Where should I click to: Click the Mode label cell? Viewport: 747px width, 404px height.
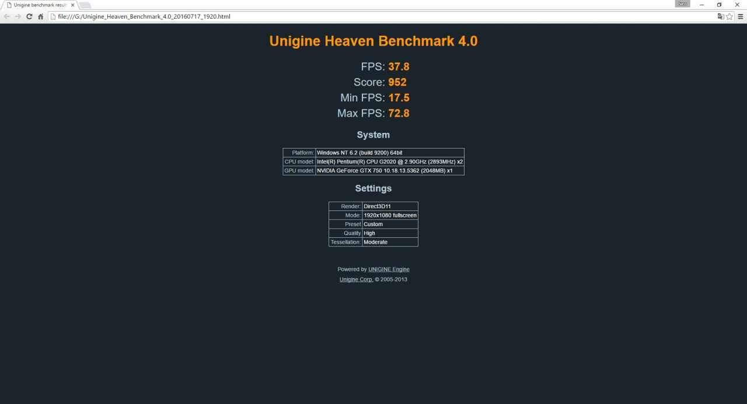coord(345,215)
